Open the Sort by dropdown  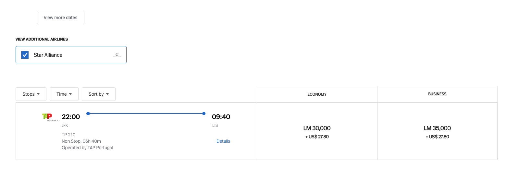(98, 94)
